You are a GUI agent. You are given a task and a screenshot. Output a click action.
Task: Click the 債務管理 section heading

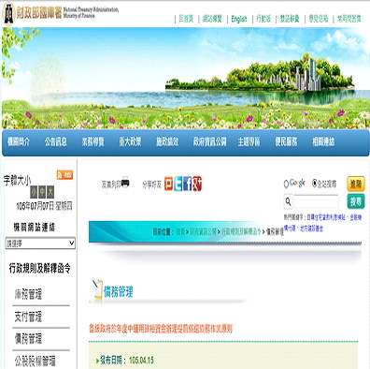pos(119,292)
